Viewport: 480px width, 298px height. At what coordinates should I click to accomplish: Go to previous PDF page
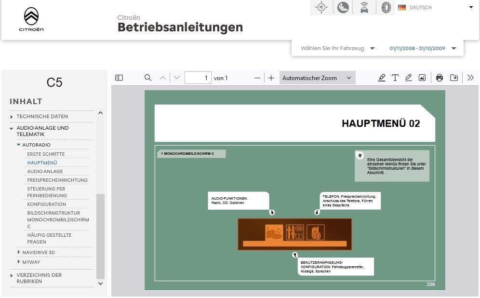click(163, 78)
